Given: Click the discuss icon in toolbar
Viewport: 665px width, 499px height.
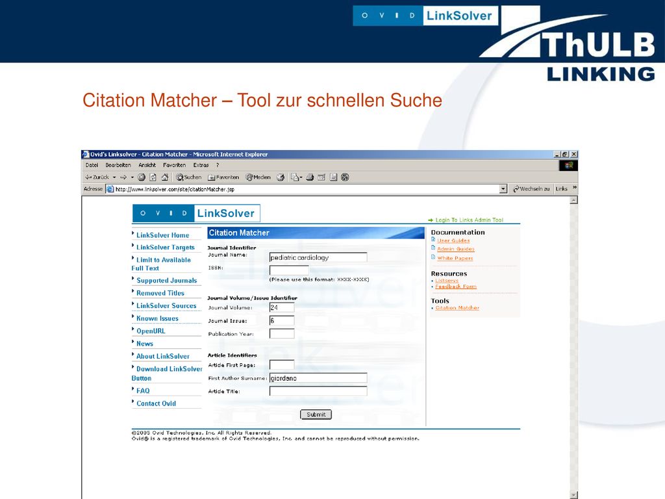Looking at the screenshot, I should [333, 177].
